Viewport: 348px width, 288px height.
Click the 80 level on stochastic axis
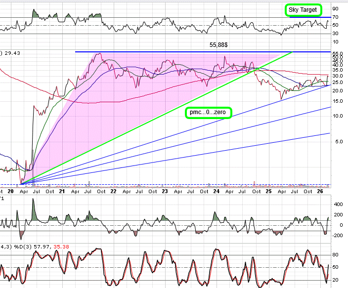[x=336, y=255]
